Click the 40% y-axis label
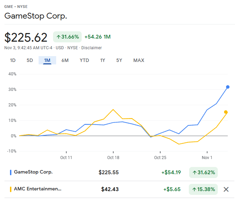Image resolution: width=235 pixels, height=199 pixels. point(12,74)
